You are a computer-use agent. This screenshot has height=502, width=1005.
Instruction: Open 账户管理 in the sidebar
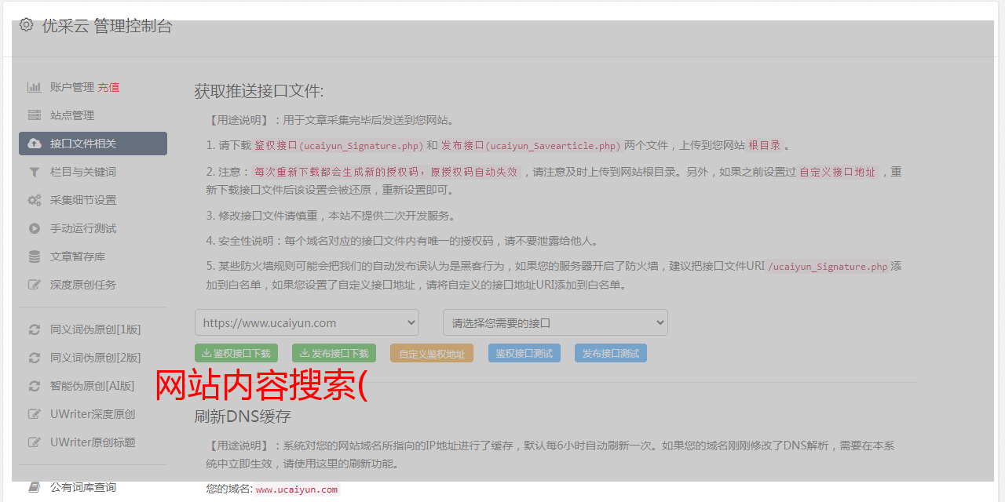[x=72, y=87]
